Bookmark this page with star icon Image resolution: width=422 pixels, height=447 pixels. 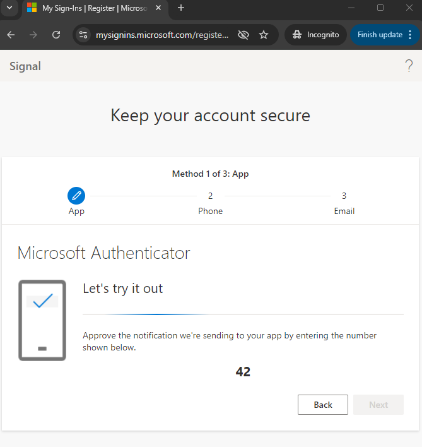tap(264, 35)
